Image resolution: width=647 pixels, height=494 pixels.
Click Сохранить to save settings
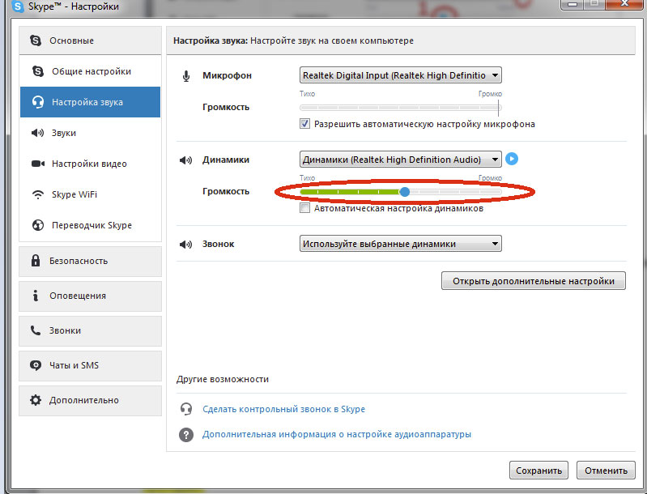click(538, 470)
